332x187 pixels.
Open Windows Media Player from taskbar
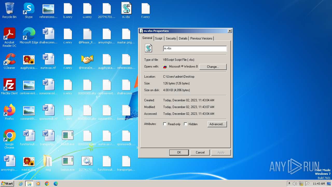38,184
